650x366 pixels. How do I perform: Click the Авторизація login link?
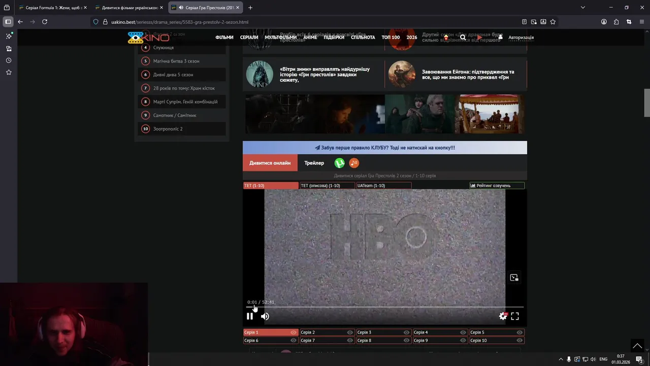pos(521,37)
